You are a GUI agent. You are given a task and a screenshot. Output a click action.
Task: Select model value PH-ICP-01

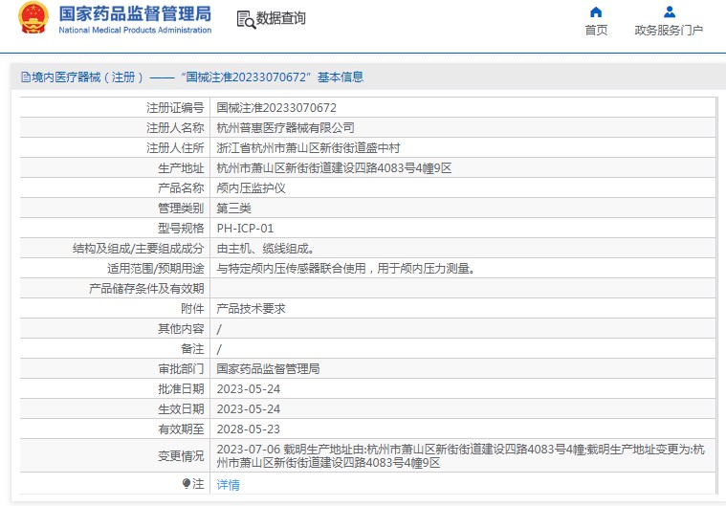pyautogui.click(x=245, y=229)
